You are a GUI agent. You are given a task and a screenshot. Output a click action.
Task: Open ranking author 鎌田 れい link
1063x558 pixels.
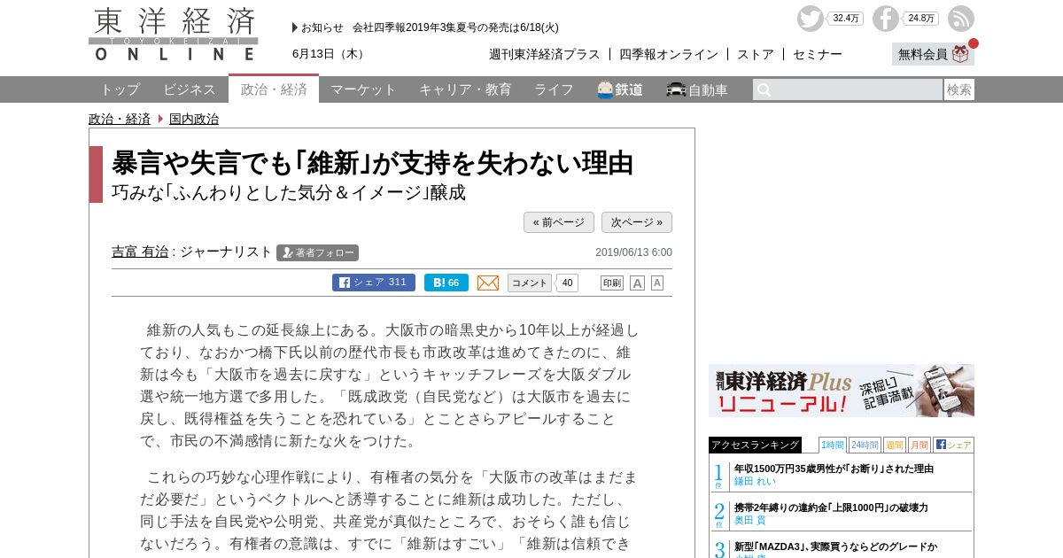coord(755,481)
